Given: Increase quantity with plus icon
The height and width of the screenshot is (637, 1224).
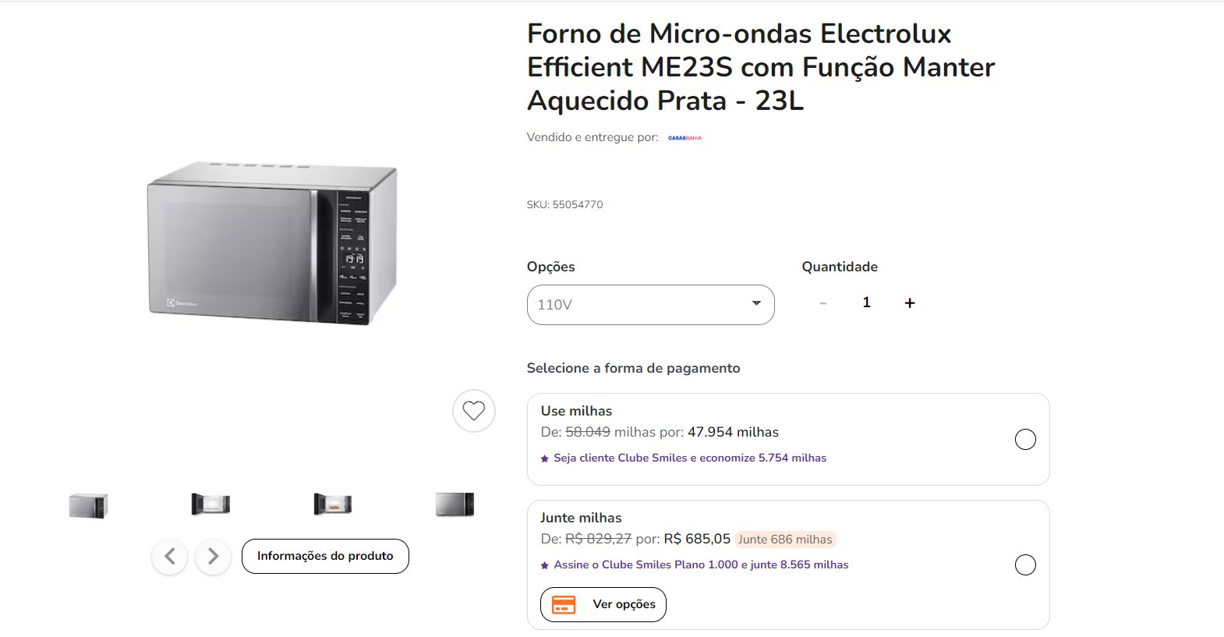Looking at the screenshot, I should point(910,303).
